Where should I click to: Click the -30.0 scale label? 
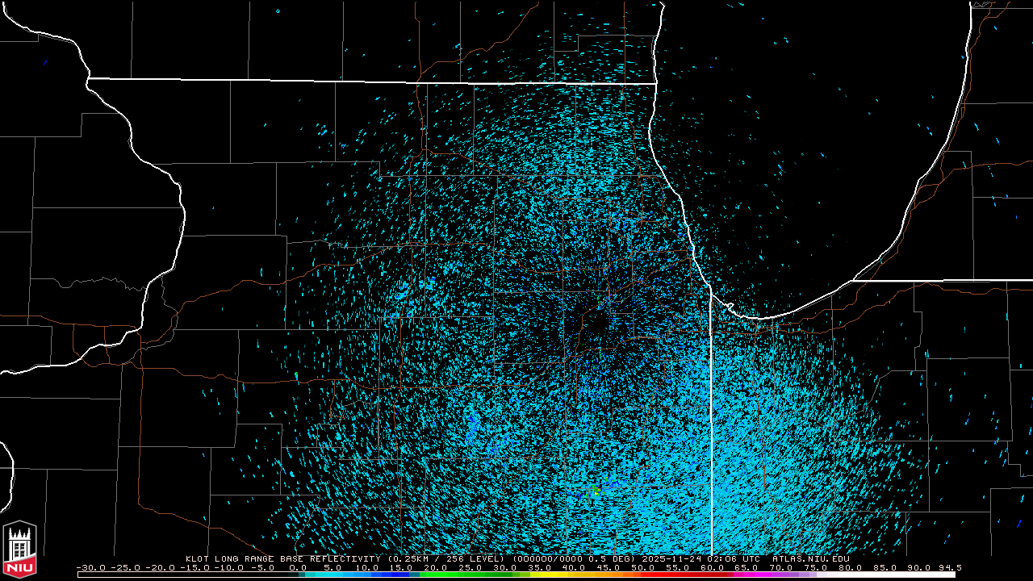pos(91,567)
